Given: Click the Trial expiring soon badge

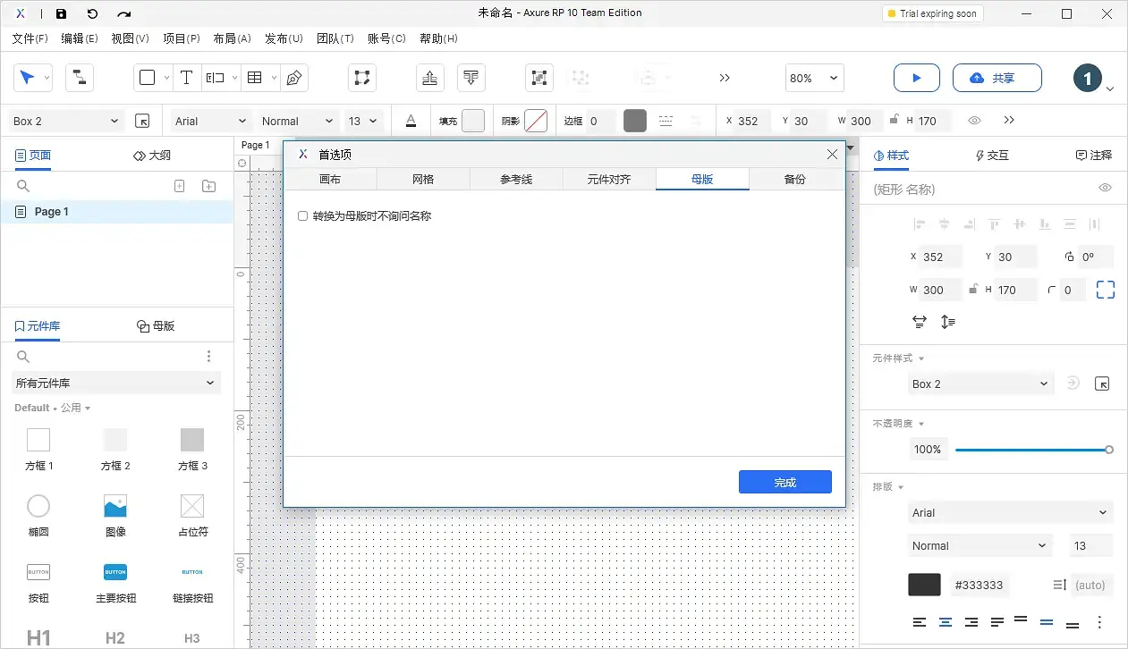Looking at the screenshot, I should click(x=932, y=13).
